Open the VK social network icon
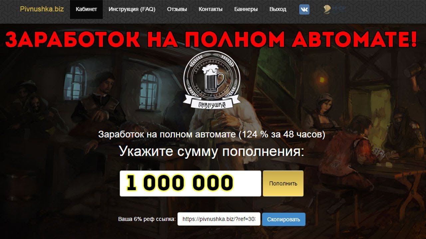The height and width of the screenshot is (239, 426). point(304,9)
